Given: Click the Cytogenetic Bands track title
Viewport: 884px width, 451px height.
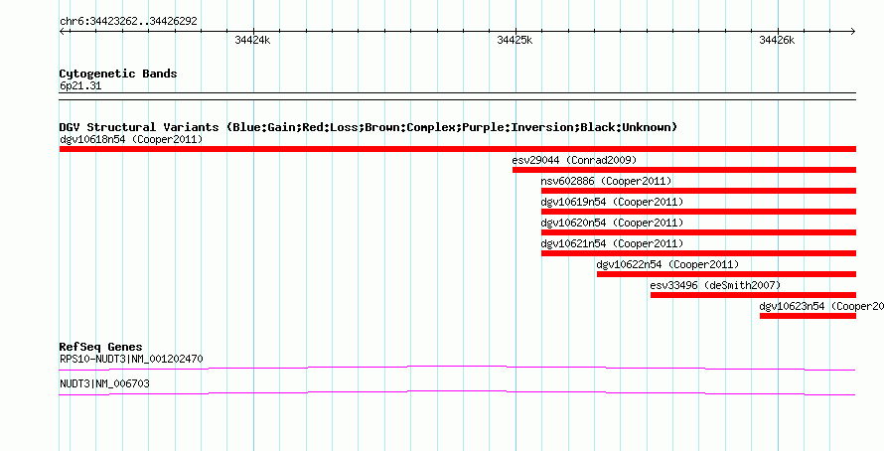Looking at the screenshot, I should point(118,74).
